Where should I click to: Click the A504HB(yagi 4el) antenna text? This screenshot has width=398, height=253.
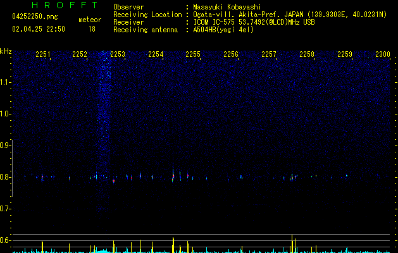(223, 30)
